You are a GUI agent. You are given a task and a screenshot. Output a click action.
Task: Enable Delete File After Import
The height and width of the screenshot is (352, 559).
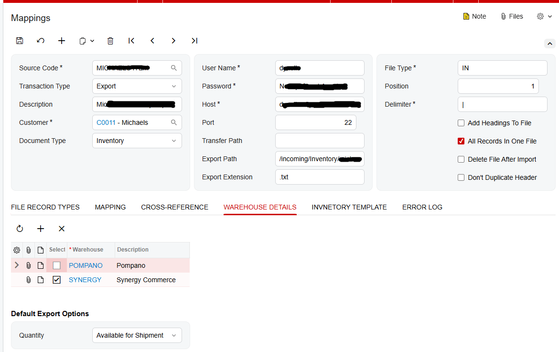(461, 159)
